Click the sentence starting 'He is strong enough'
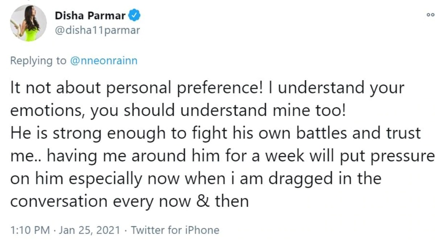 click(x=215, y=134)
